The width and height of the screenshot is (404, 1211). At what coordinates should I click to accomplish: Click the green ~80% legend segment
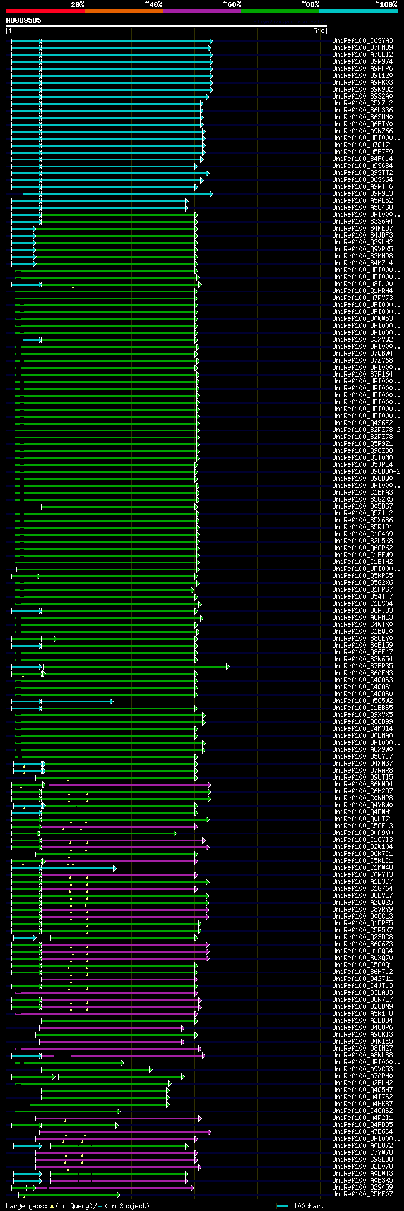point(280,11)
